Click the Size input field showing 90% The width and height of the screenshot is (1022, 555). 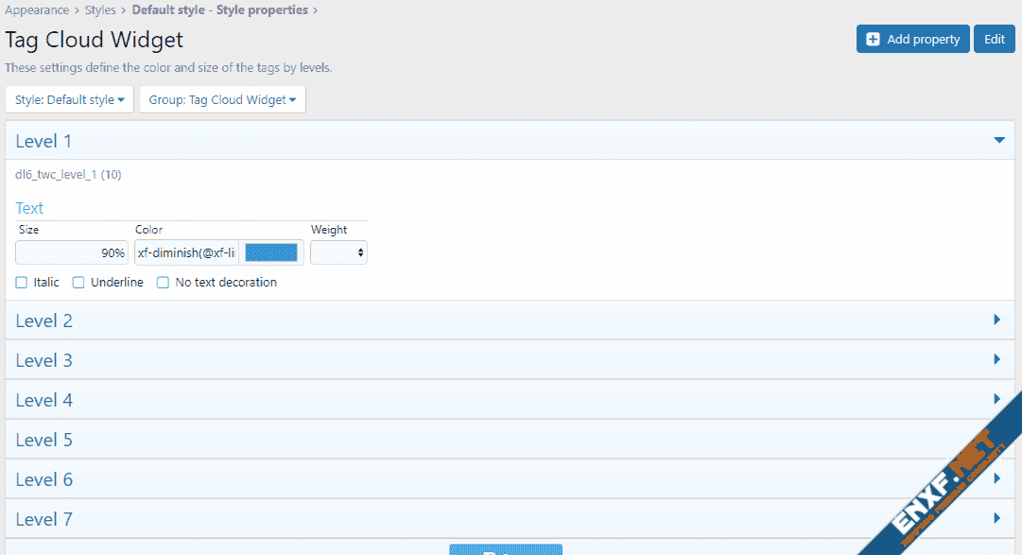(72, 252)
